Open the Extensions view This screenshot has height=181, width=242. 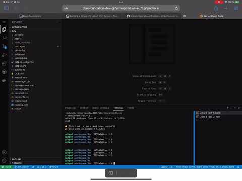click(x=4, y=63)
